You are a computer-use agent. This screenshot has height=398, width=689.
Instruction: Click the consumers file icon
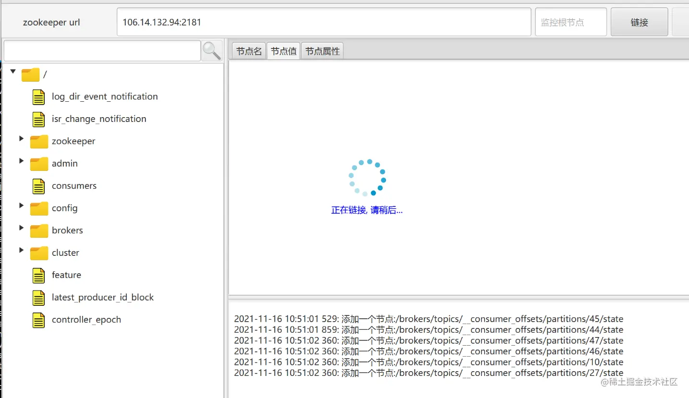click(38, 186)
